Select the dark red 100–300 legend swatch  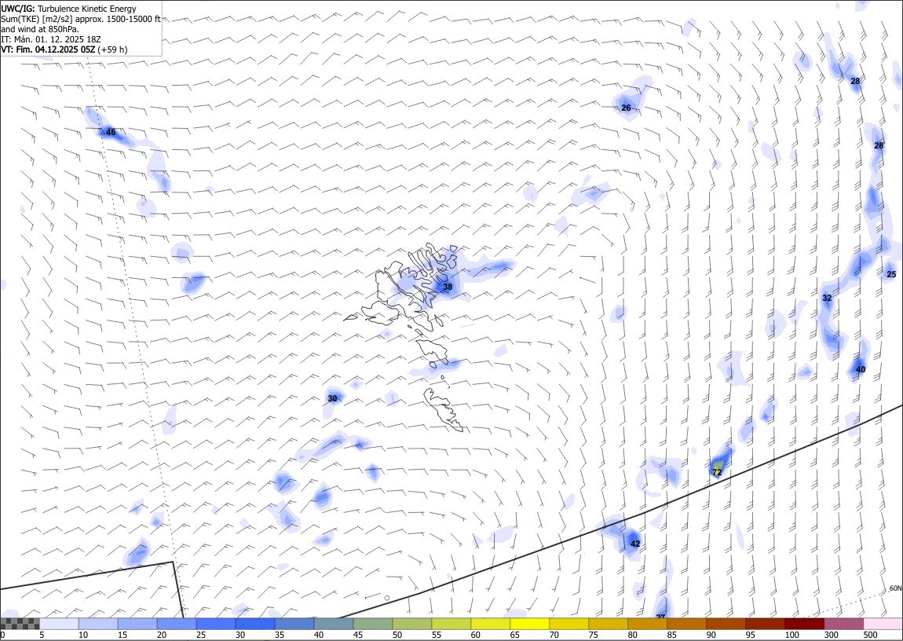[x=804, y=624]
